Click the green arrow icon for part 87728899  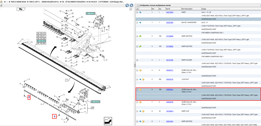(140, 36)
